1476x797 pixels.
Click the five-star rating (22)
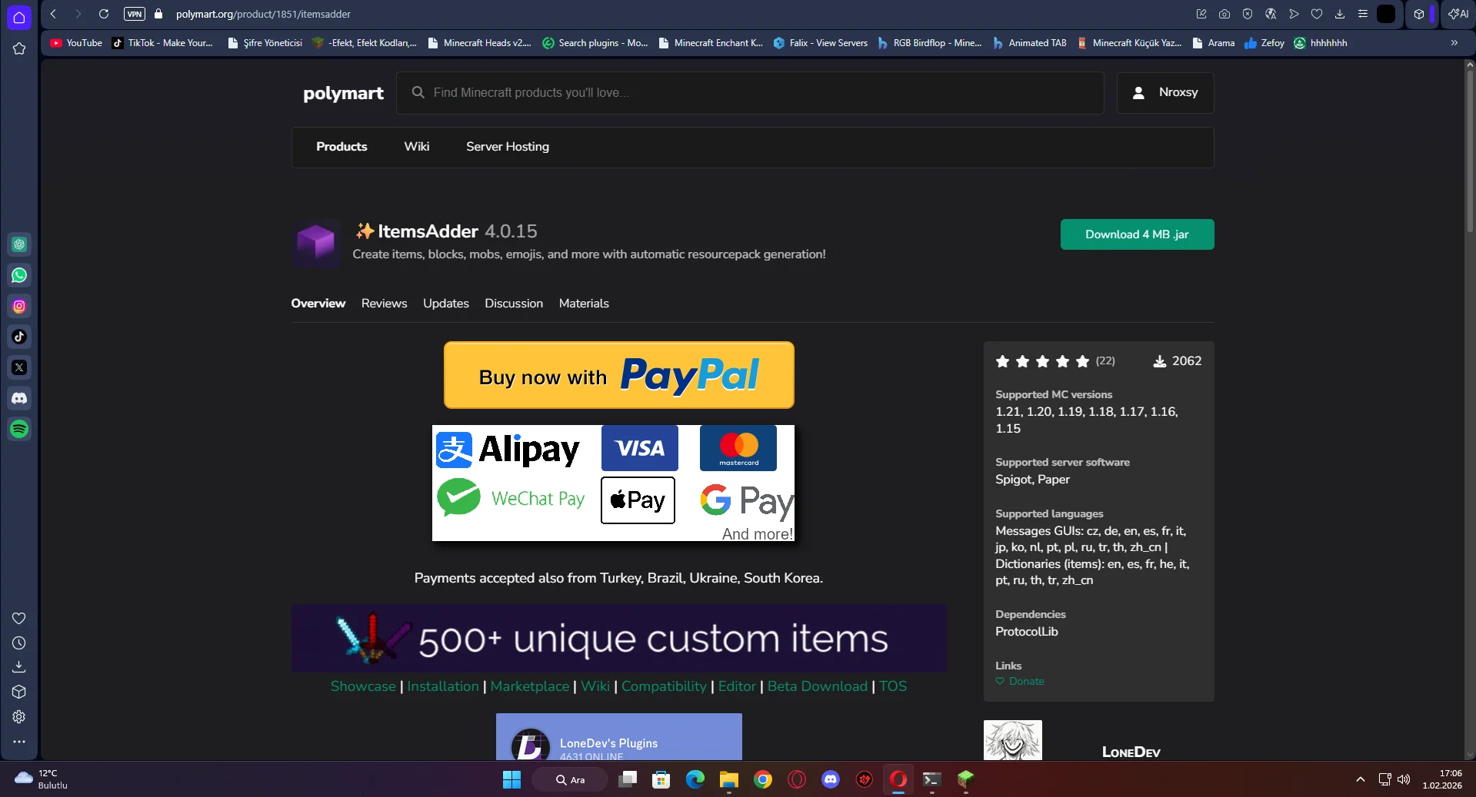point(1055,361)
